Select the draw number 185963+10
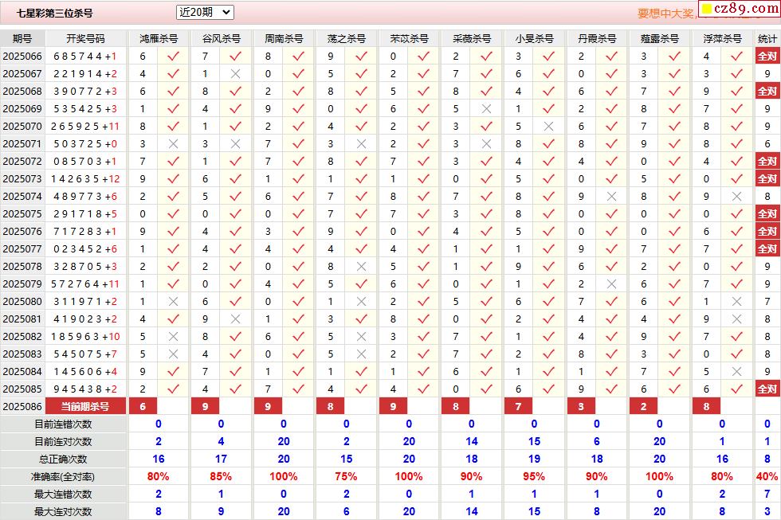This screenshot has width=781, height=520. 85,337
